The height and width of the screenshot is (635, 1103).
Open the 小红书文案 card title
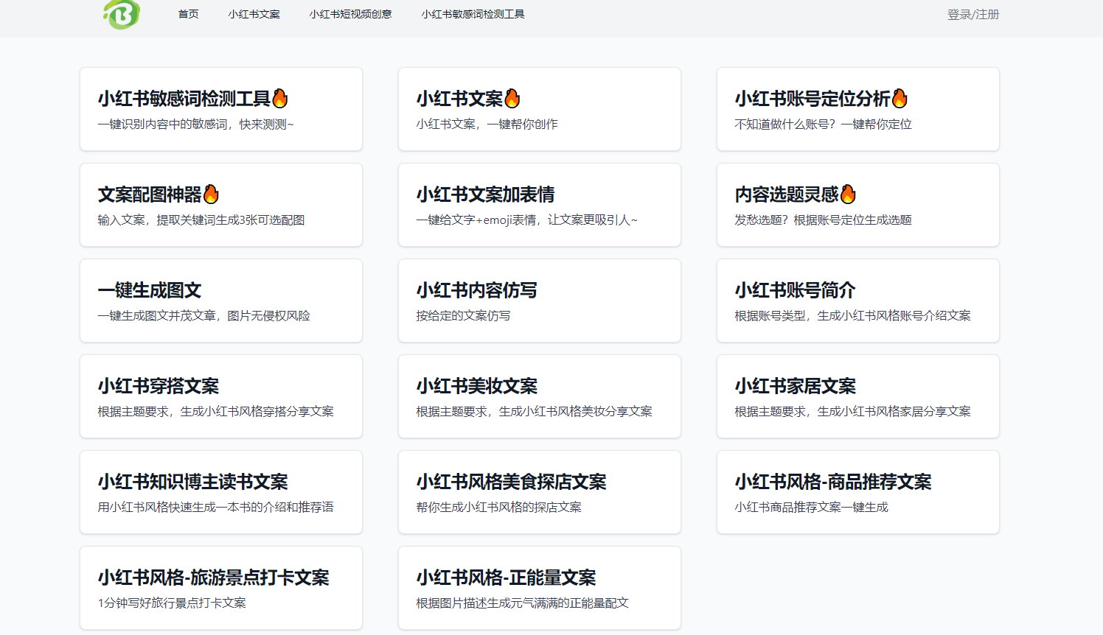(x=459, y=99)
